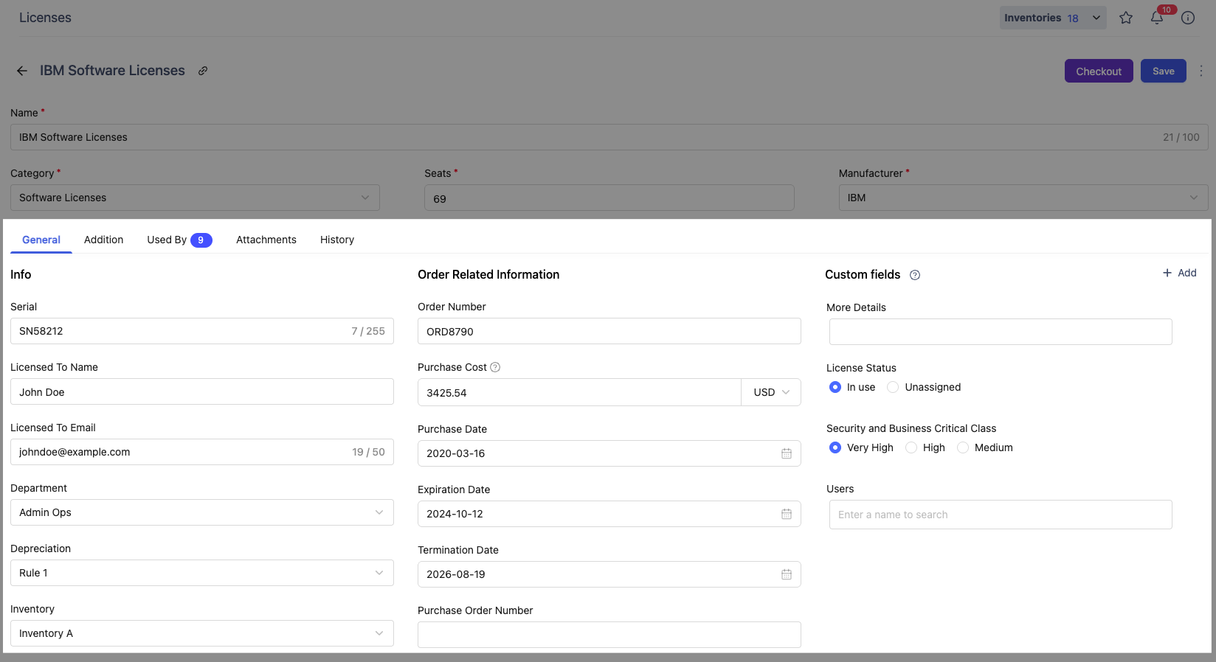Screen dimensions: 1216x662
Task: Open the three-dot more options menu
Action: pyautogui.click(x=1201, y=71)
